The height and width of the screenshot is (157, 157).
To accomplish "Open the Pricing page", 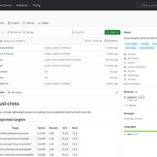I will click(36, 5).
